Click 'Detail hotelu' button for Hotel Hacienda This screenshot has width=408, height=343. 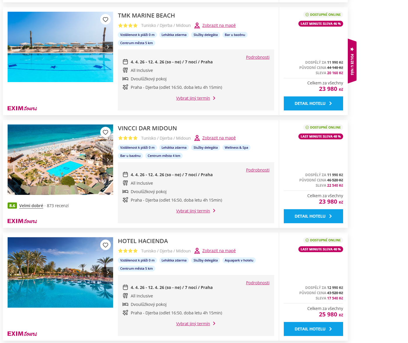point(313,329)
